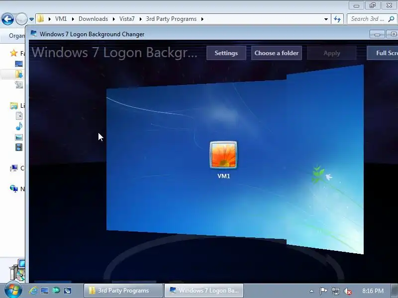Image resolution: width=398 pixels, height=298 pixels.
Task: Click the 3rd Party Programs breadcrumb
Action: pos(171,19)
